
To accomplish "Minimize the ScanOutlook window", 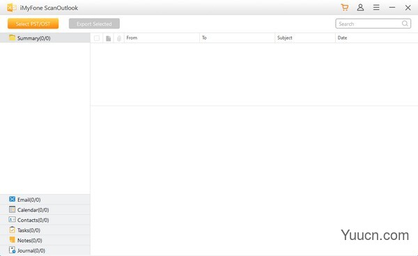I will coord(392,8).
